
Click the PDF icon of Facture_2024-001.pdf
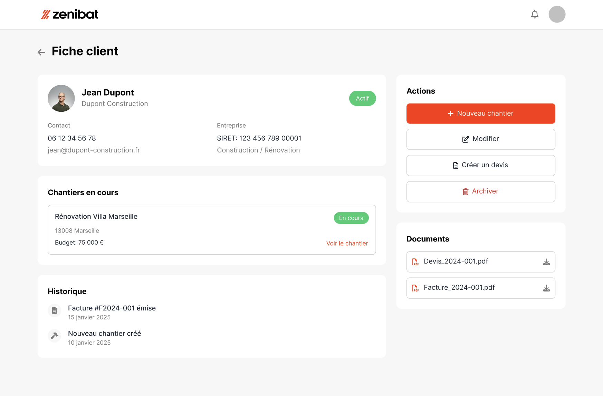(415, 288)
